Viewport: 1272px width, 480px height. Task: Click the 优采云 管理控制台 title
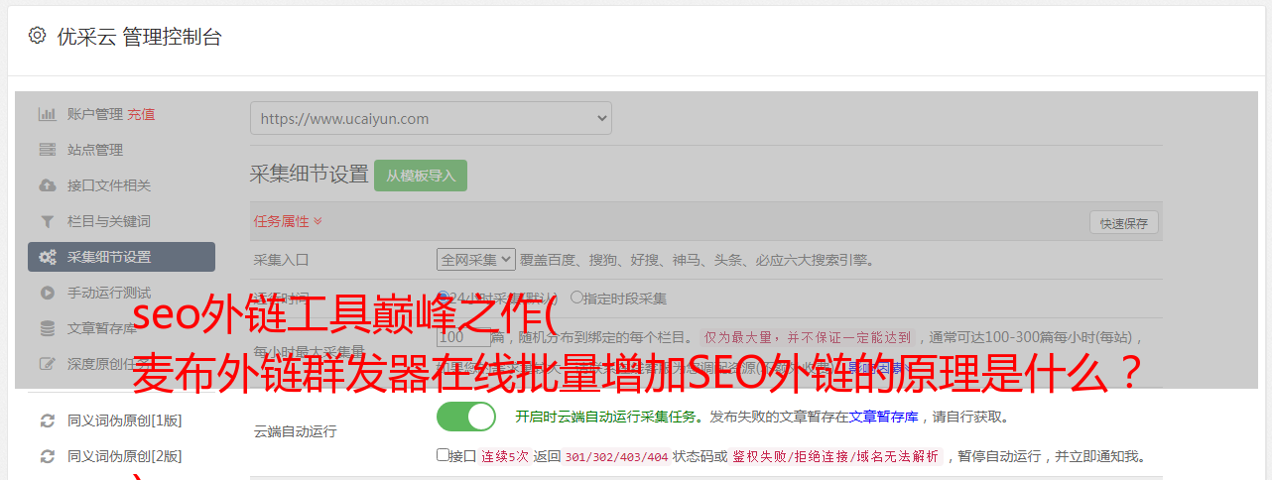click(x=140, y=37)
